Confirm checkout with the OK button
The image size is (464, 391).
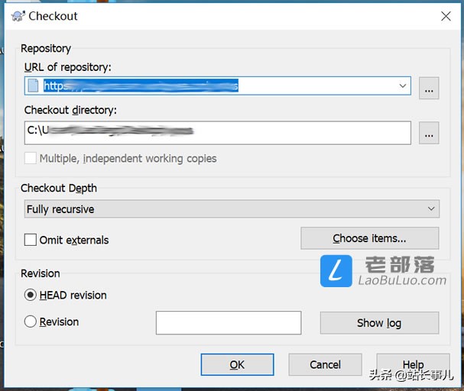[x=237, y=365]
